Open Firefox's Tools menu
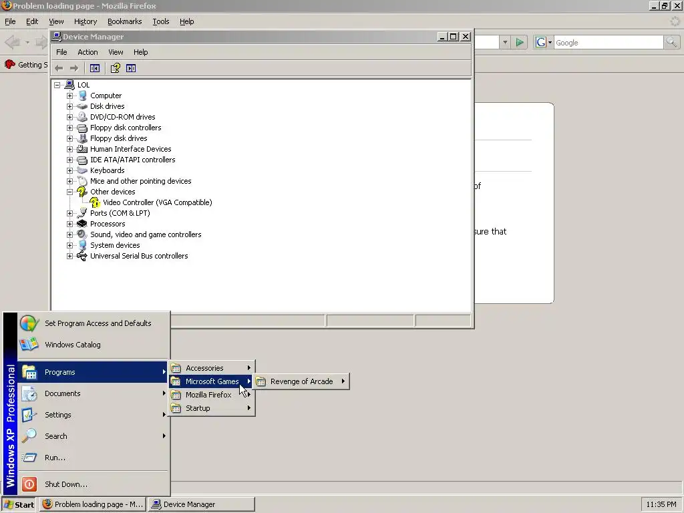Image resolution: width=684 pixels, height=513 pixels. pyautogui.click(x=160, y=21)
